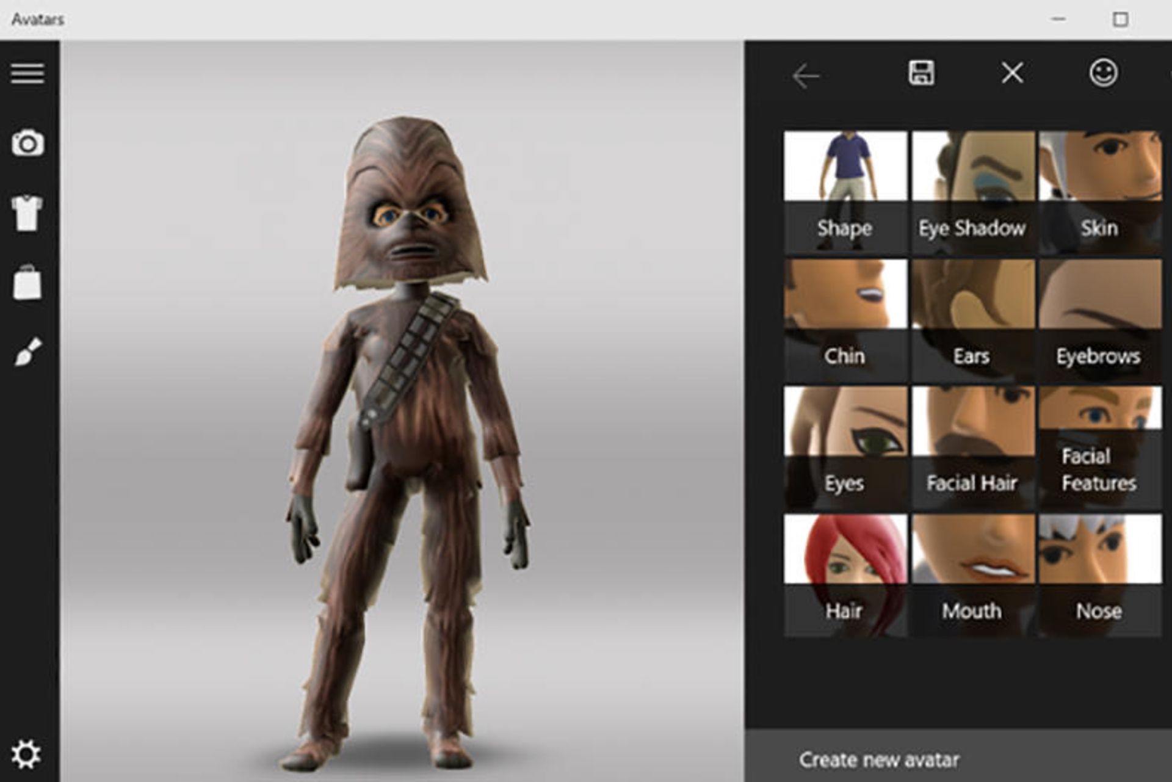The width and height of the screenshot is (1172, 782).
Task: Select the Skin tile
Action: point(1101,192)
